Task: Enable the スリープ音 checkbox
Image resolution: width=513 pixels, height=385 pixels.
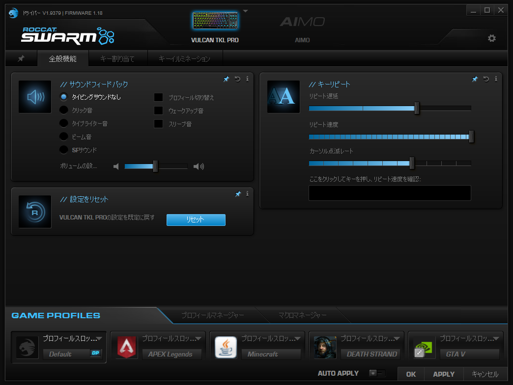Action: point(158,124)
